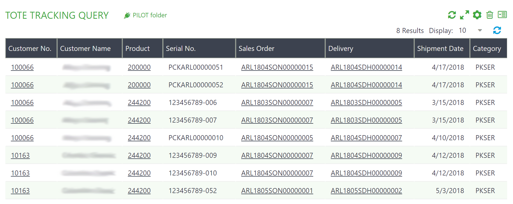Click the green form layout icon
513x204 pixels.
coord(502,15)
